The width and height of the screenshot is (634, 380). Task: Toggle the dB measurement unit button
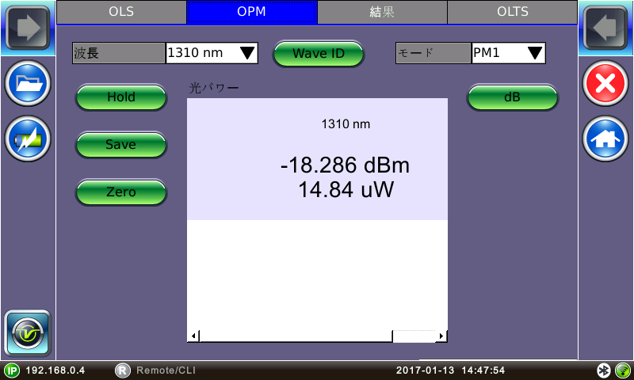(x=512, y=97)
